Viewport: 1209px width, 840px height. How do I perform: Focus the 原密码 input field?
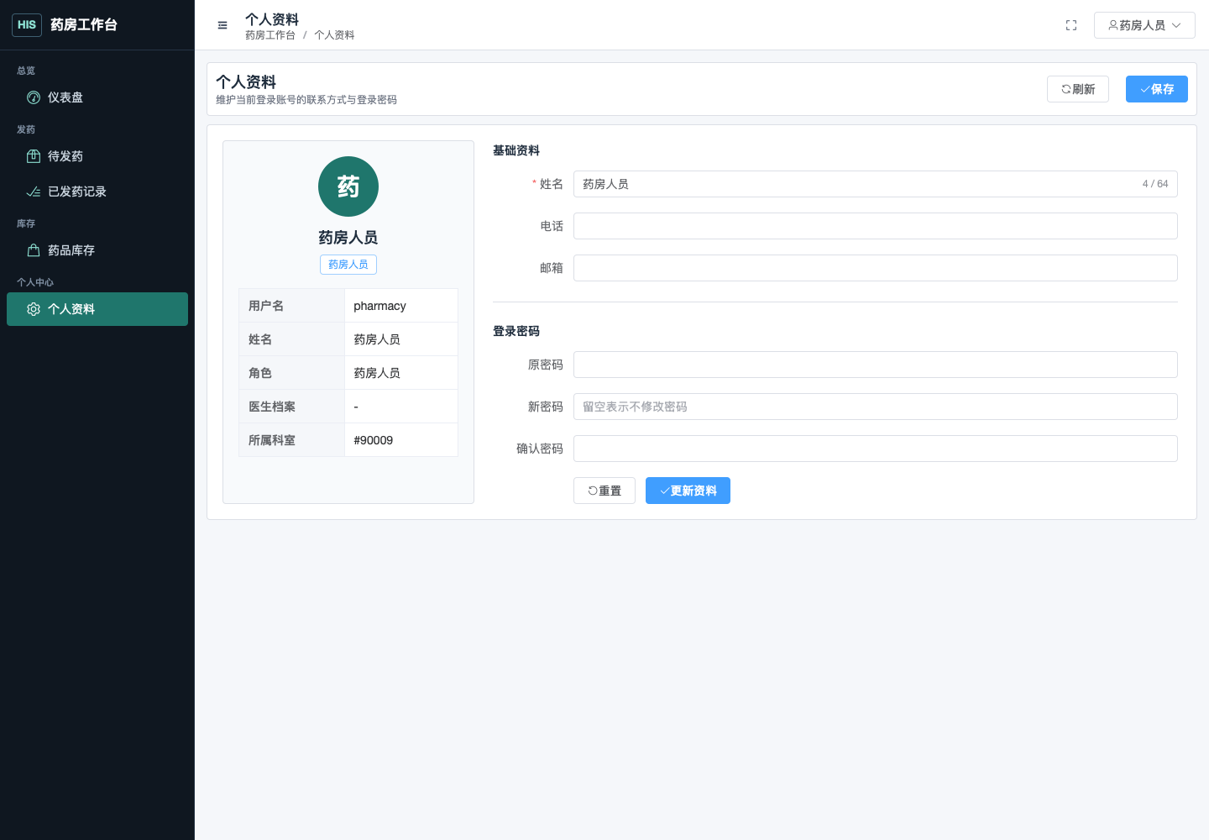(876, 365)
